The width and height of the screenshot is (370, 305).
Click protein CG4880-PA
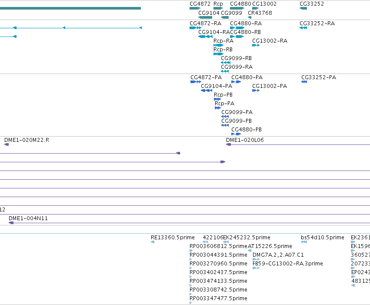[x=247, y=77]
